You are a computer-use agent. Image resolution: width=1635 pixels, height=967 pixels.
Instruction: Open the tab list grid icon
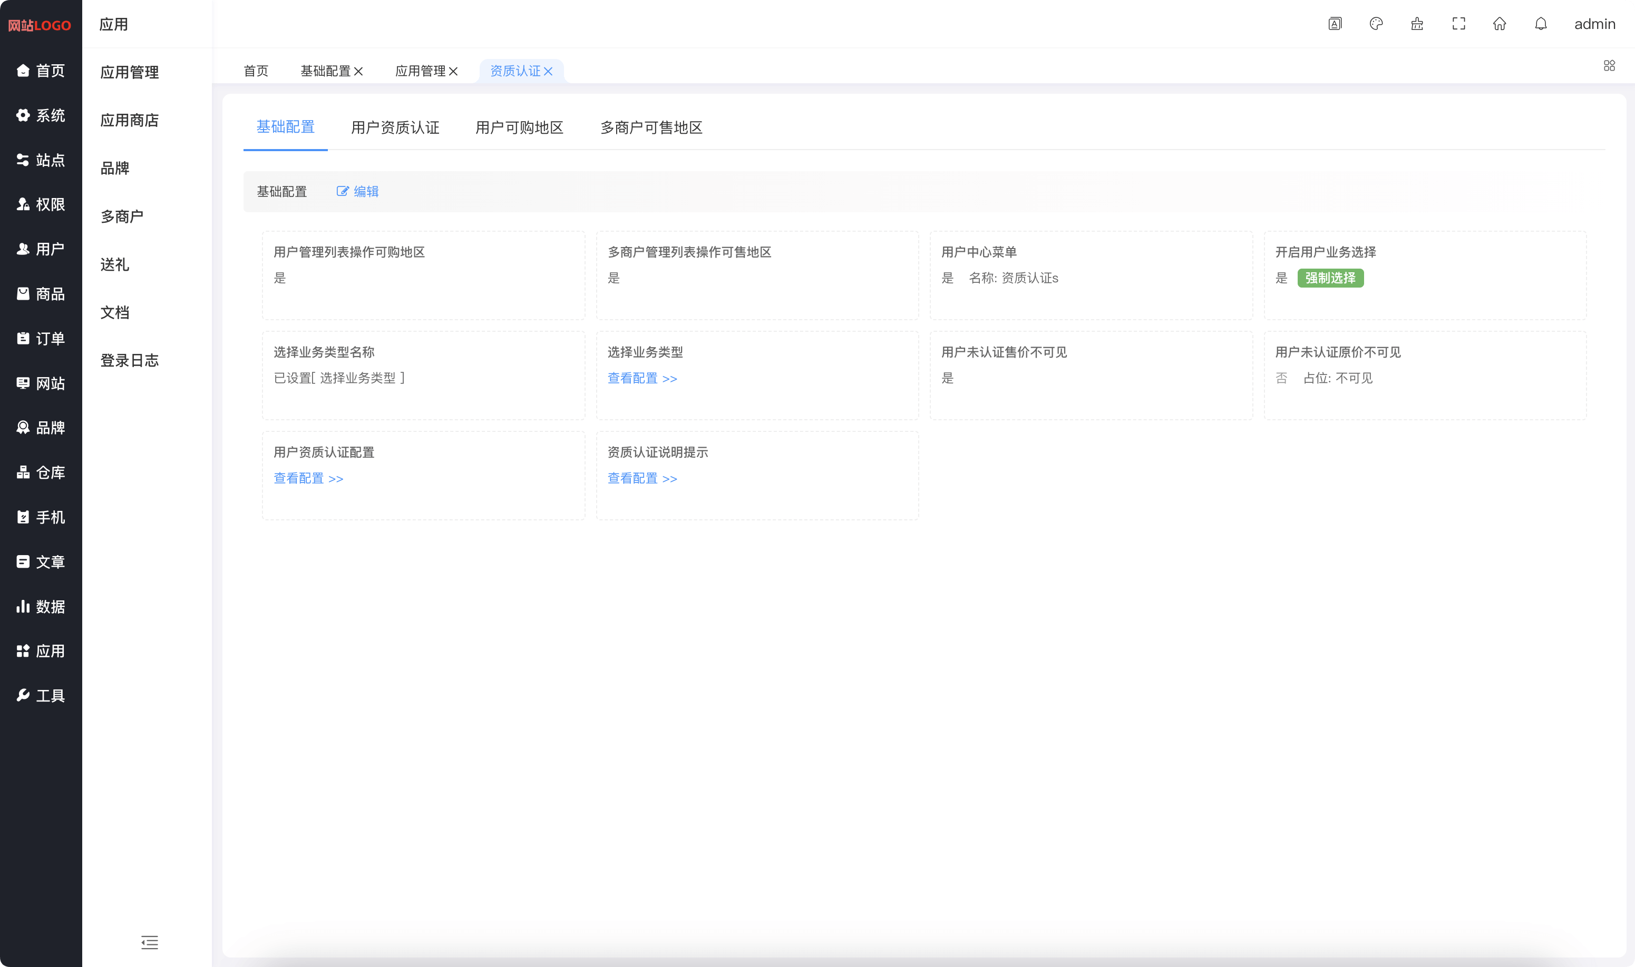pyautogui.click(x=1610, y=65)
